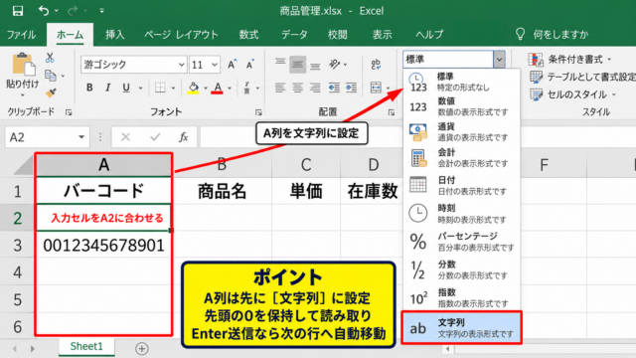Choose パーセンテージ format option
Screen dimensions: 636x358
(x=461, y=242)
